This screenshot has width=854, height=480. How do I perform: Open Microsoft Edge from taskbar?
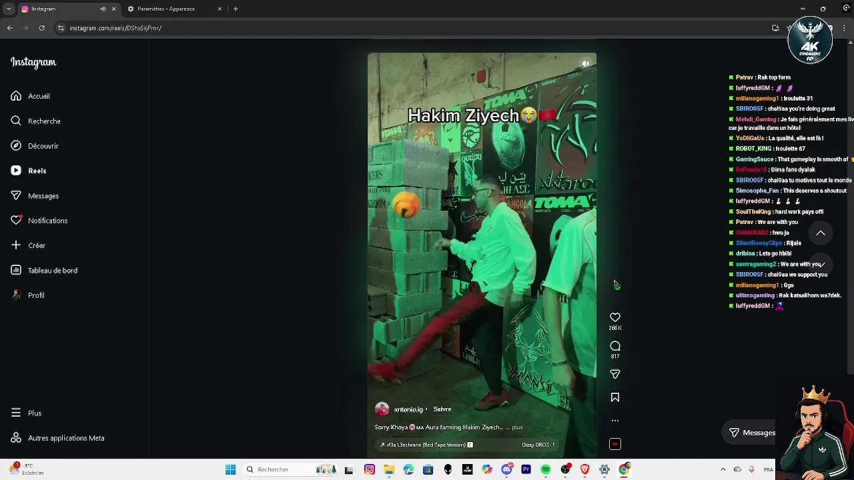pos(408,469)
